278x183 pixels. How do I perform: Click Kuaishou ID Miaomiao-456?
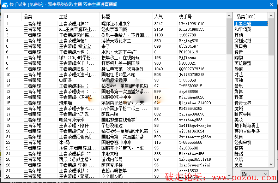[x=192, y=154]
